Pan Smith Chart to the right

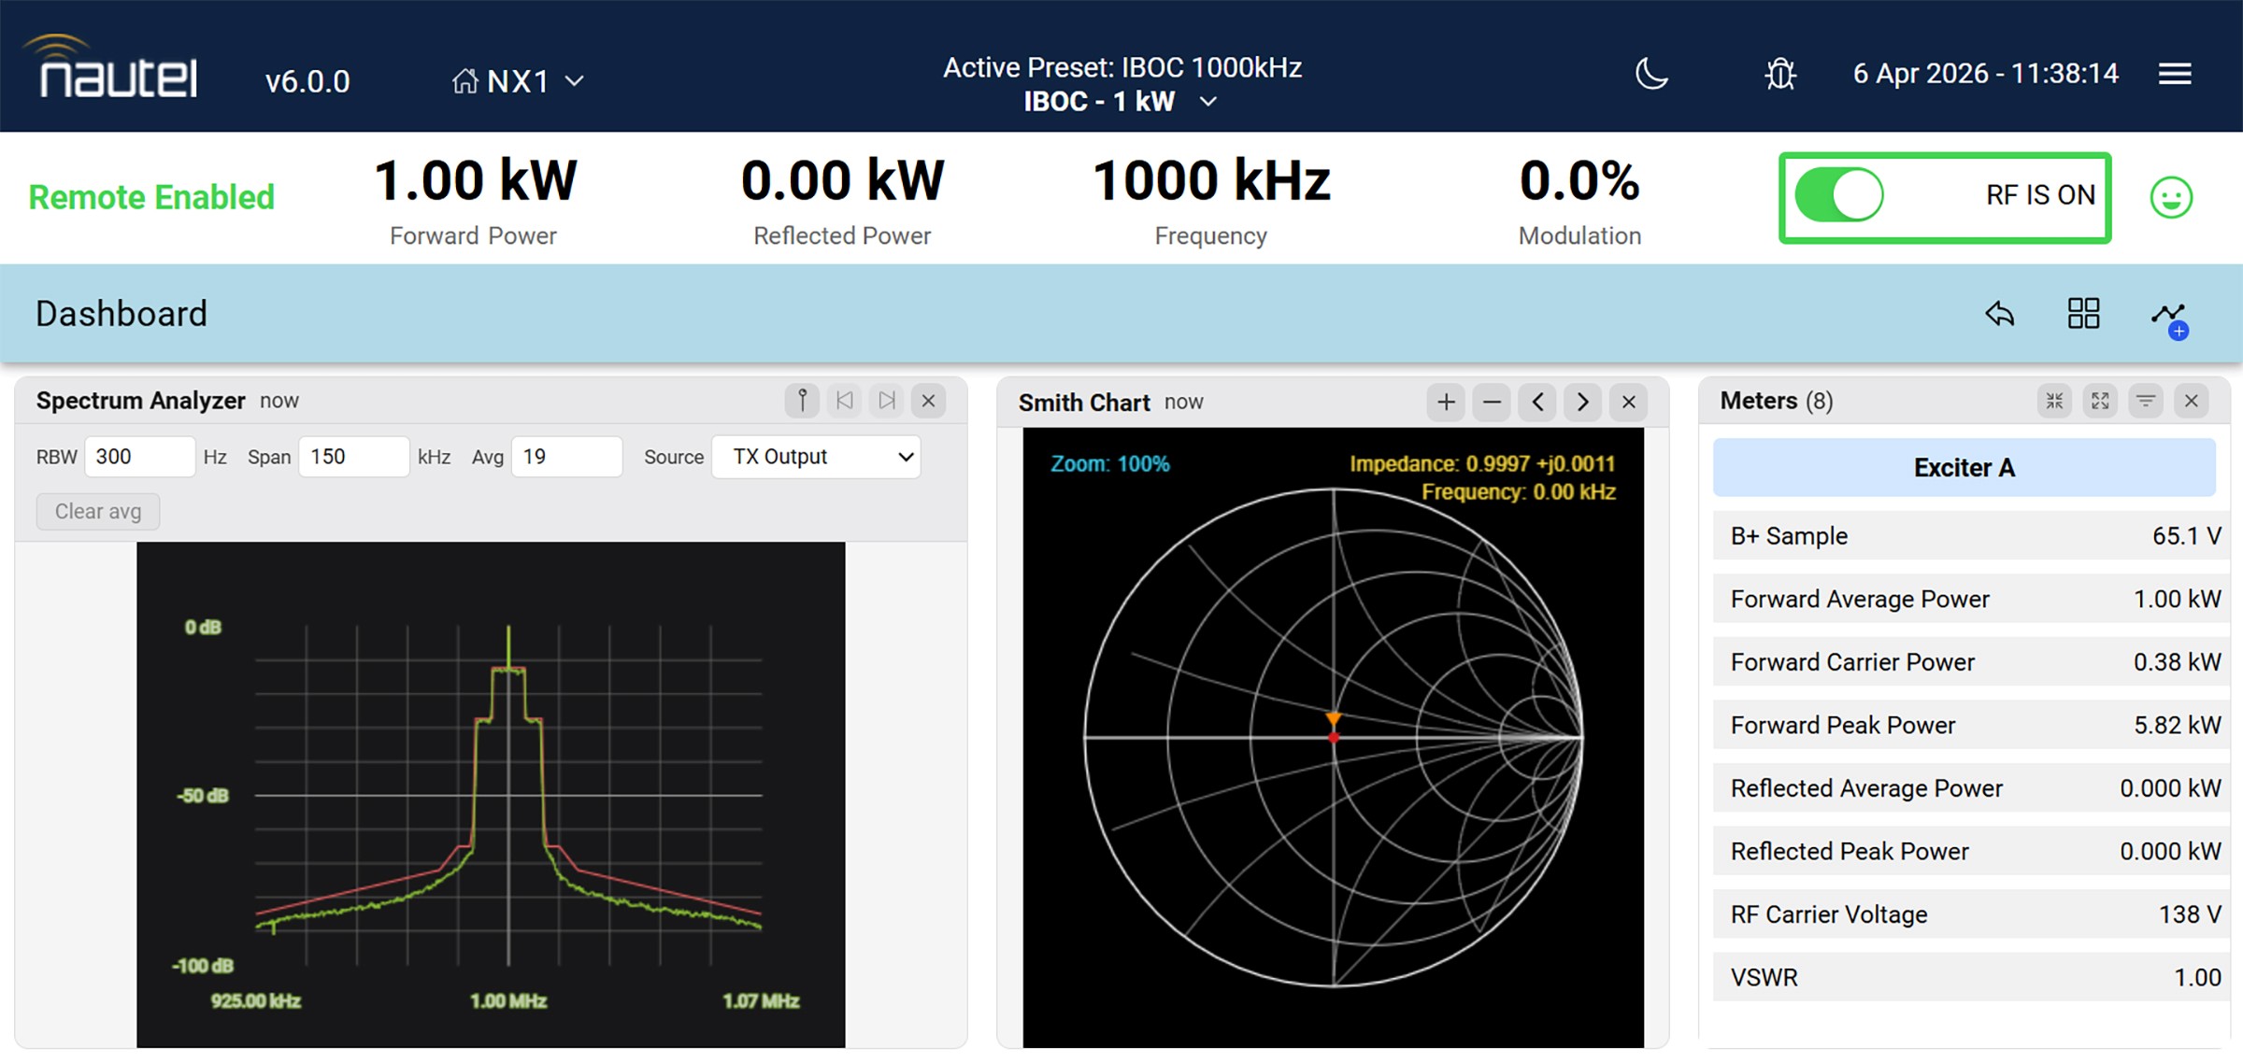(x=1582, y=403)
